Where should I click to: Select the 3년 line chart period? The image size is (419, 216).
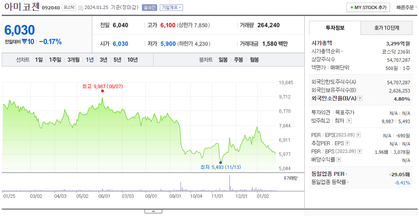[103, 60]
